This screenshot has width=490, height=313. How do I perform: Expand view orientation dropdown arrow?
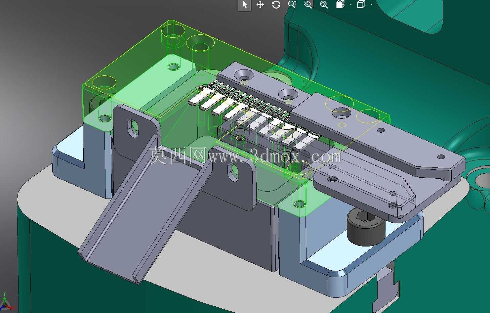coord(351,4)
